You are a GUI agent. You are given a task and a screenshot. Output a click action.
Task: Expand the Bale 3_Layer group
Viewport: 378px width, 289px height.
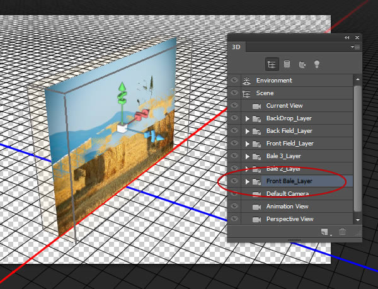(x=247, y=156)
